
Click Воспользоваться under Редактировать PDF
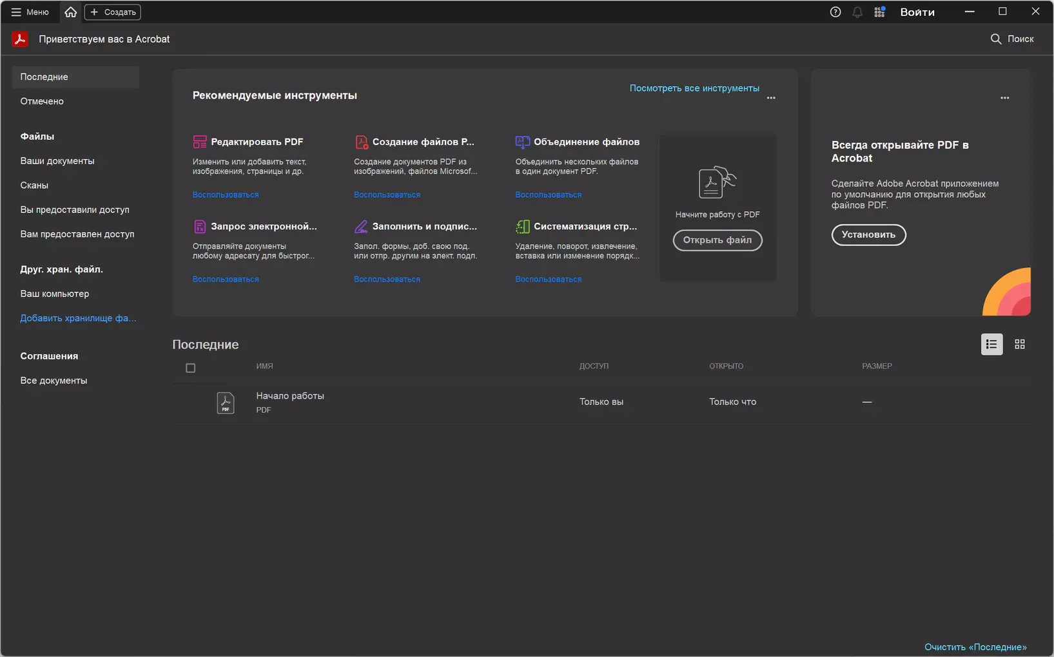pos(226,195)
